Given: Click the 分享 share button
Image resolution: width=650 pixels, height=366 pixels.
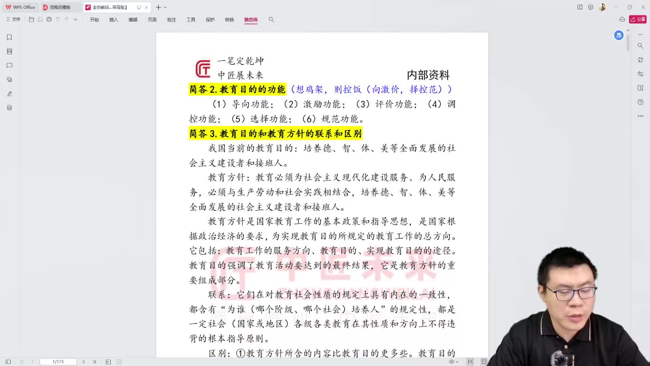Looking at the screenshot, I should tap(637, 19).
